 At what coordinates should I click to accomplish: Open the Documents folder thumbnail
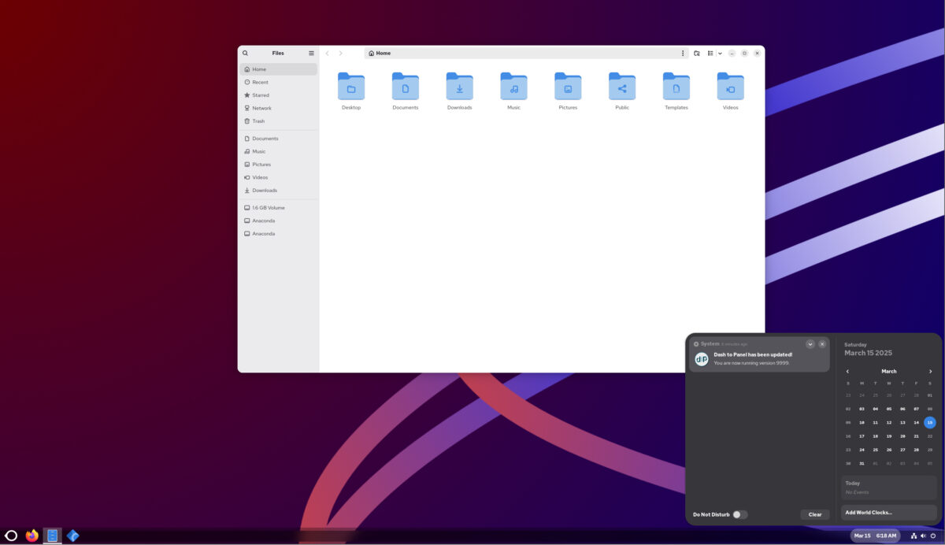click(x=405, y=85)
